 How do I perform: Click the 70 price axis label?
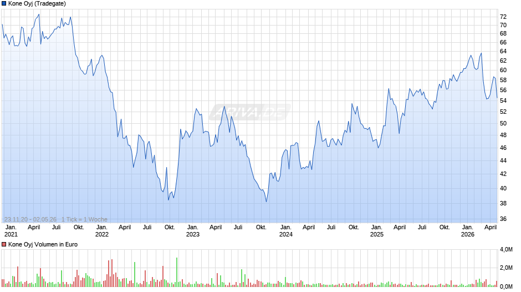pyautogui.click(x=503, y=26)
